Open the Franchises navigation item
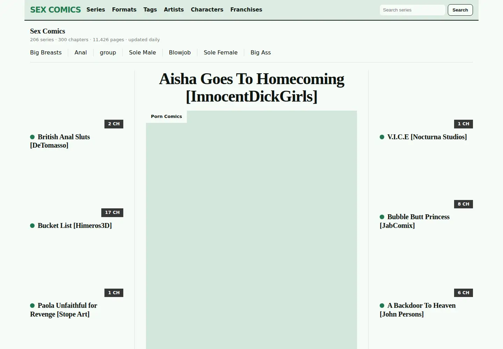Viewport: 503px width, 349px height. tap(246, 10)
